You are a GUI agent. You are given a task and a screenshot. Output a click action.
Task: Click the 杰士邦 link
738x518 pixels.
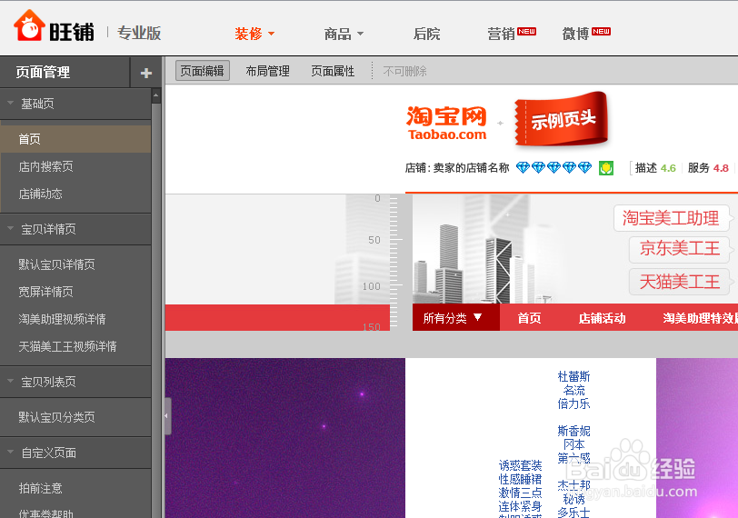tap(573, 485)
